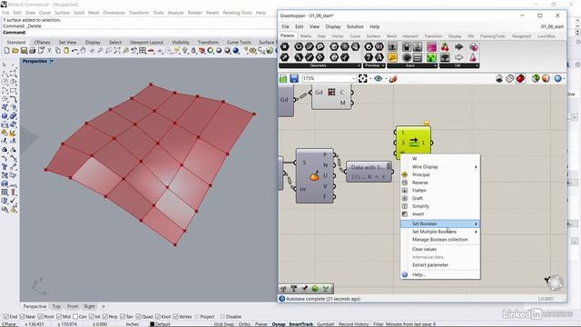Click Pan hand icon in Rhino toolbar
The width and height of the screenshot is (581, 327).
coord(84,51)
